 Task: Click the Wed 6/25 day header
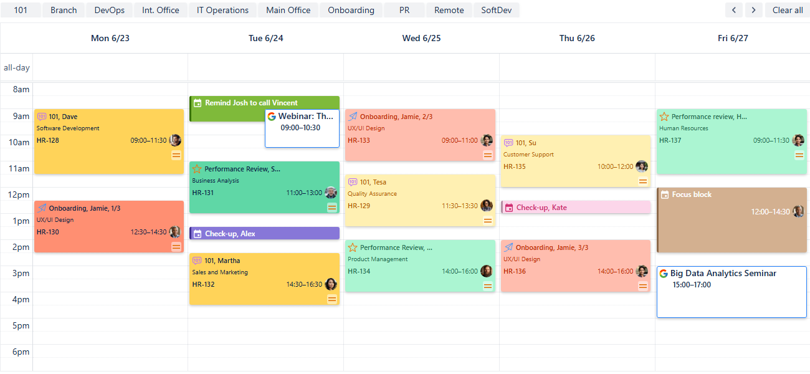pyautogui.click(x=421, y=38)
